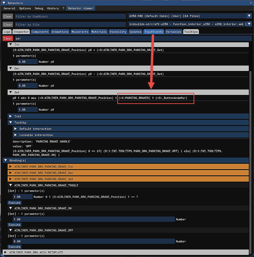Collapse the Binding(s) section

[x=5, y=160]
